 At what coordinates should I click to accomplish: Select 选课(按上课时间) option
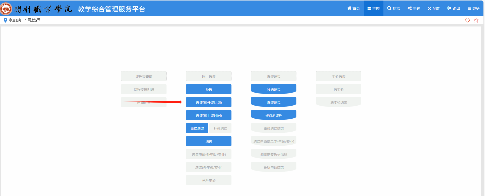(209, 115)
